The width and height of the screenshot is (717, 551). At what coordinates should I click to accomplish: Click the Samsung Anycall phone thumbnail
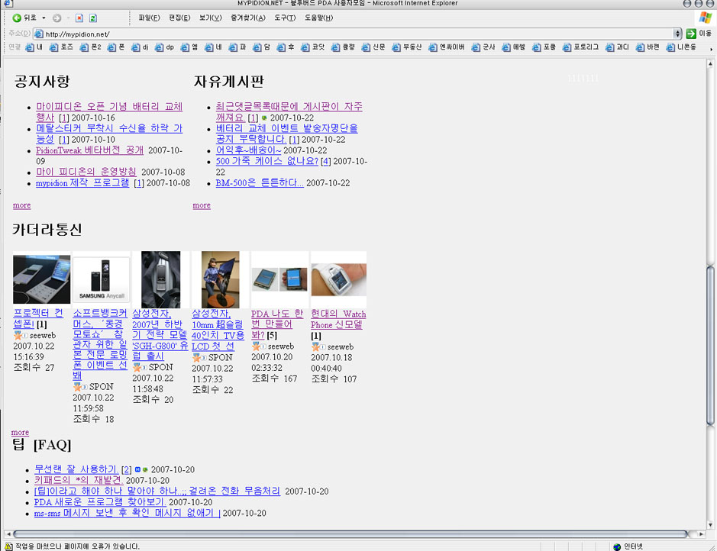coord(100,279)
